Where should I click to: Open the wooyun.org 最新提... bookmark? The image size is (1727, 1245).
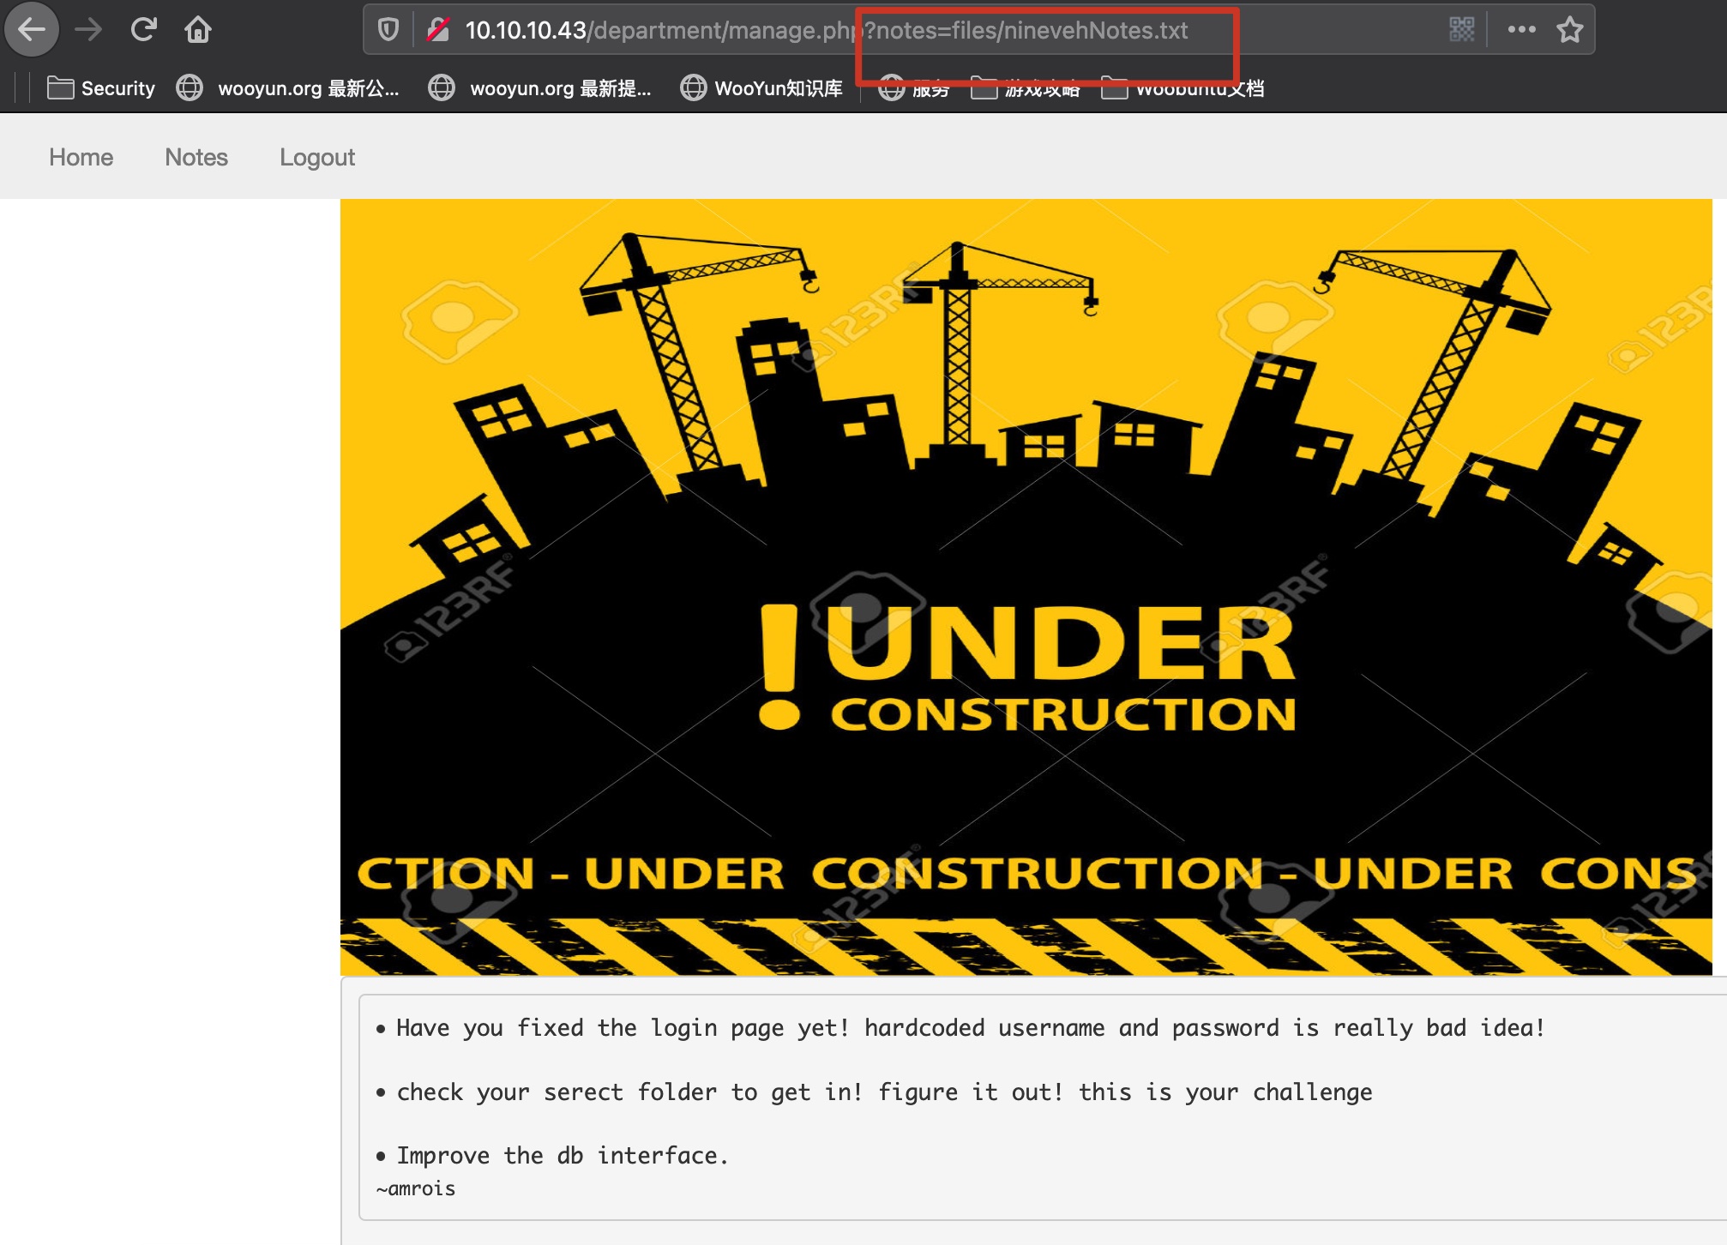tap(540, 88)
